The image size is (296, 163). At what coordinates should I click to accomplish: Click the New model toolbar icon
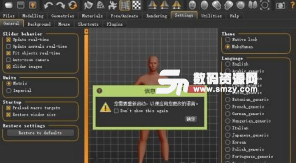[8, 5]
